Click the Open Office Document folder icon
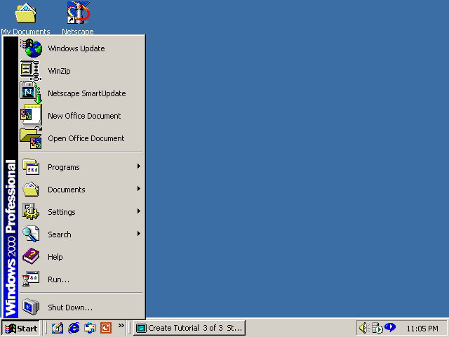 click(x=31, y=138)
